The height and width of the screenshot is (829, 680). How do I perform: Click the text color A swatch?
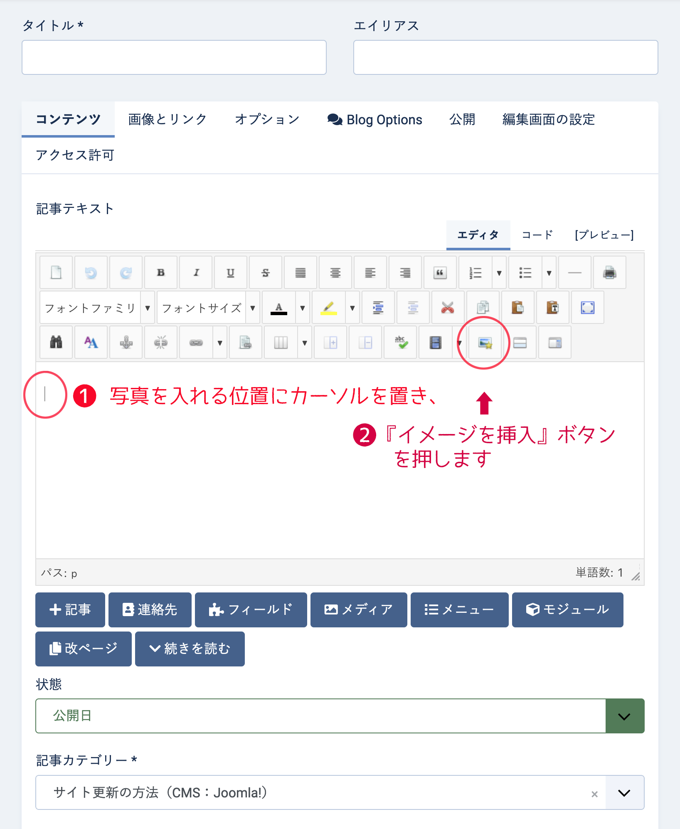coord(279,308)
